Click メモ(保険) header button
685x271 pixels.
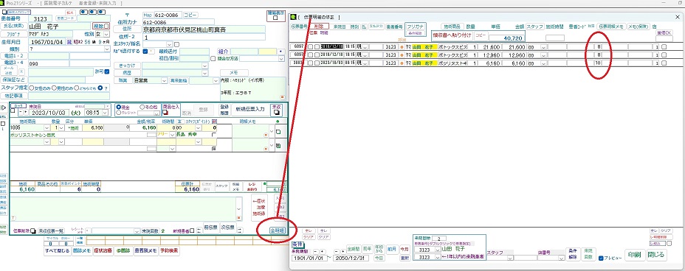click(x=638, y=27)
